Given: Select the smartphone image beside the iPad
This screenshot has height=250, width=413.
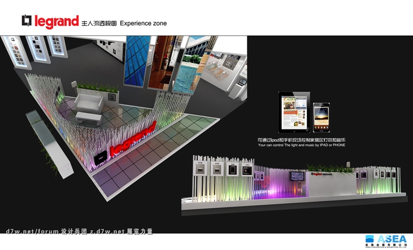Looking at the screenshot, I should click(x=321, y=118).
